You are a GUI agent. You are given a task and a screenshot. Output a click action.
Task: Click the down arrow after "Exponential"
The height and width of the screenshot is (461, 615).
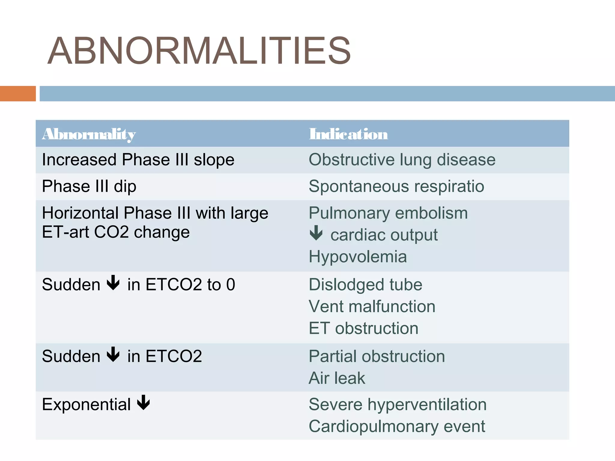coord(144,402)
